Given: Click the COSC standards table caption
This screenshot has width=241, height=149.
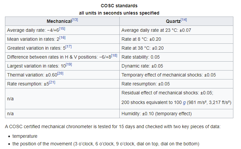Looking at the screenshot, I should (x=119, y=6).
